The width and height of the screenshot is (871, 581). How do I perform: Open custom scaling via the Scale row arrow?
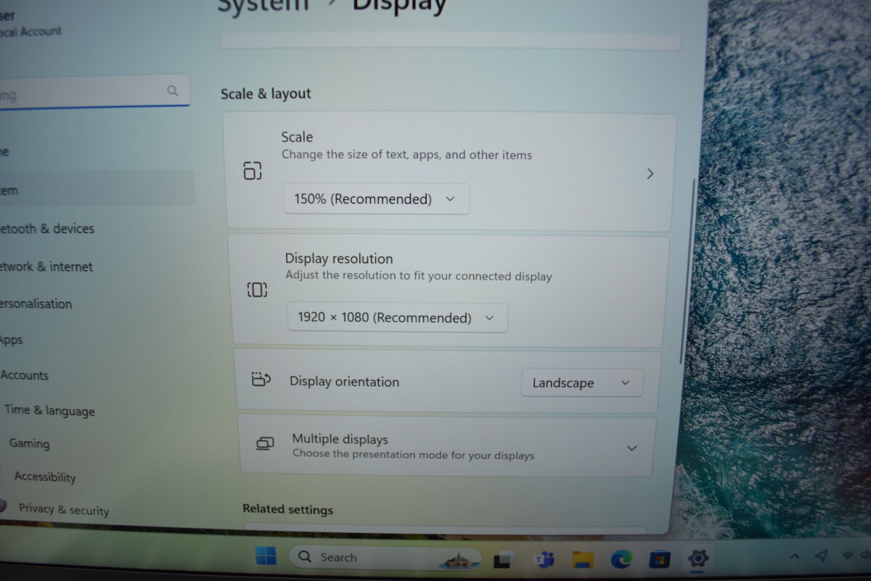coord(650,174)
